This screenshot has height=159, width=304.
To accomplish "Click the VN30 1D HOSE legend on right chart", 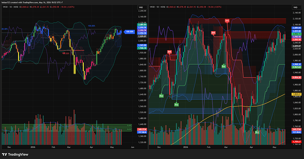I will 158,7.
